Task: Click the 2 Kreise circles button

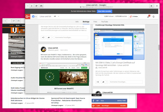Action: tap(134, 16)
